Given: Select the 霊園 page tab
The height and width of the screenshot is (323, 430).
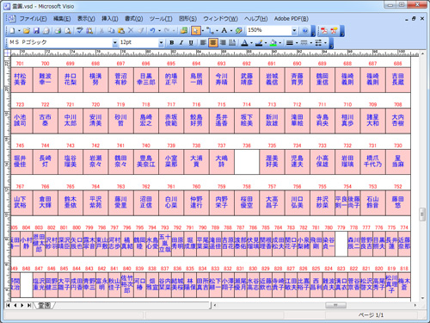Looking at the screenshot, I should (44, 305).
